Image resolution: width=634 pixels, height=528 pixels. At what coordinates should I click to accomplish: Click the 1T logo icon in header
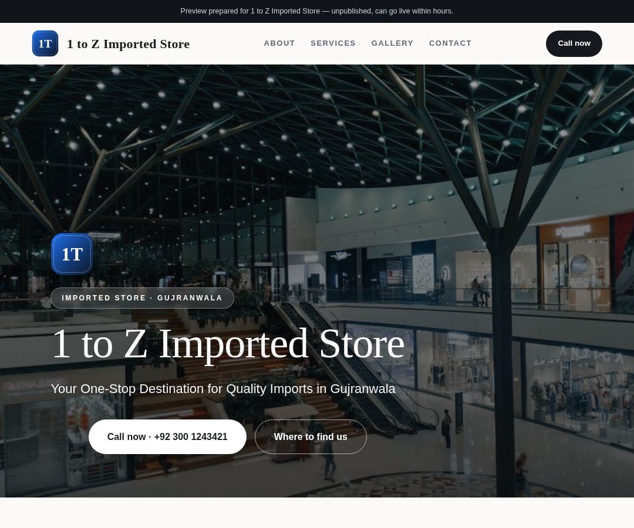coord(45,43)
